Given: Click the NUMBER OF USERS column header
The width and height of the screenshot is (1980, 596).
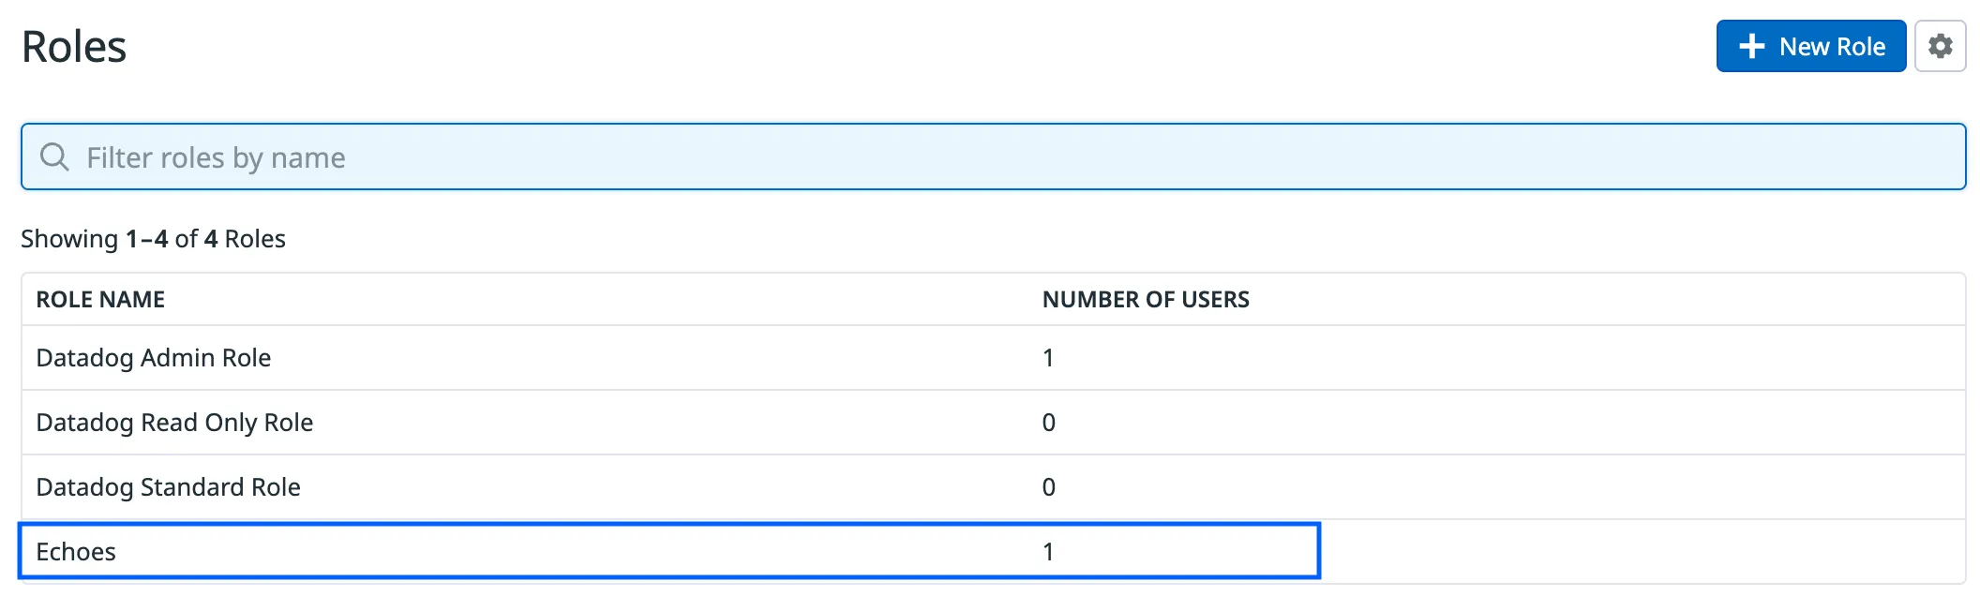Looking at the screenshot, I should tap(1146, 300).
